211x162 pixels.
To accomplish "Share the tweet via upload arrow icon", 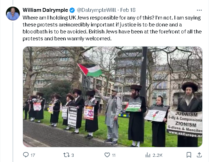I will 199,155.
